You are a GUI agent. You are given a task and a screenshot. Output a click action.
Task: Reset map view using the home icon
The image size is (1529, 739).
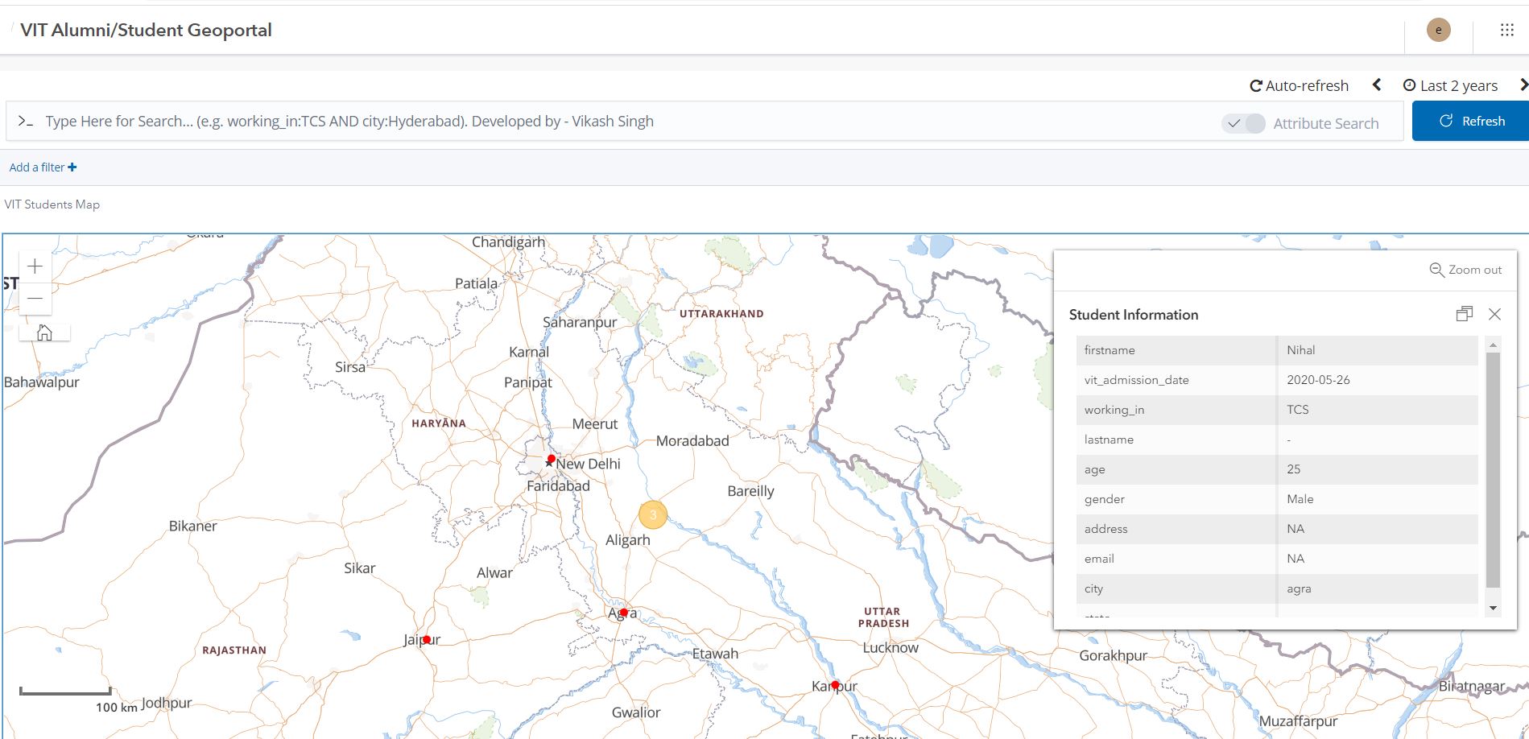click(x=44, y=332)
